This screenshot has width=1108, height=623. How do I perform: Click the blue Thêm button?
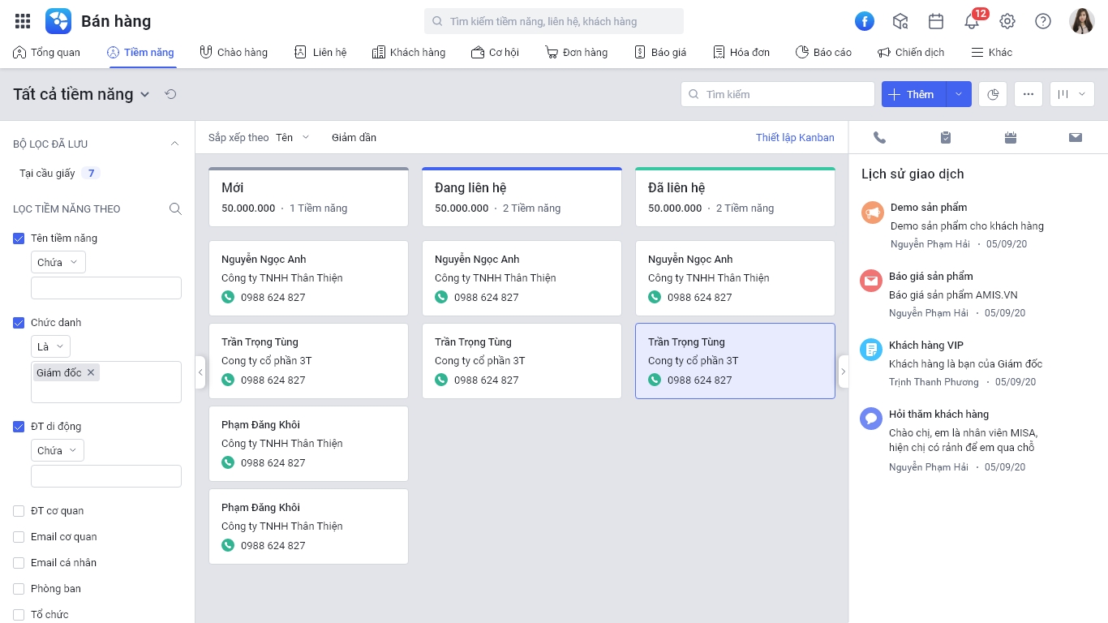(913, 94)
